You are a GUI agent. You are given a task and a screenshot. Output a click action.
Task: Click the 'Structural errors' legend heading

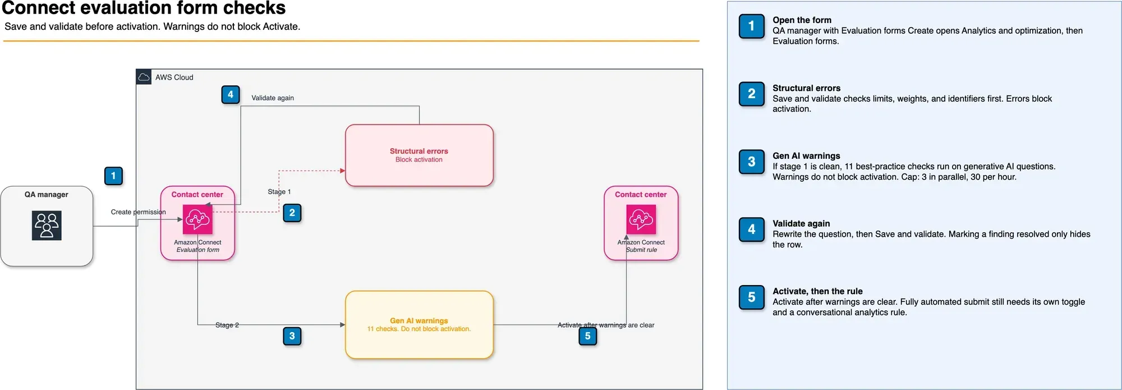point(807,88)
